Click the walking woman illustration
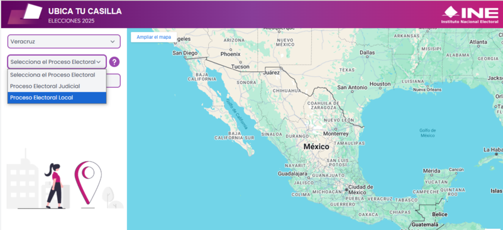The height and width of the screenshot is (230, 503). pos(55,186)
